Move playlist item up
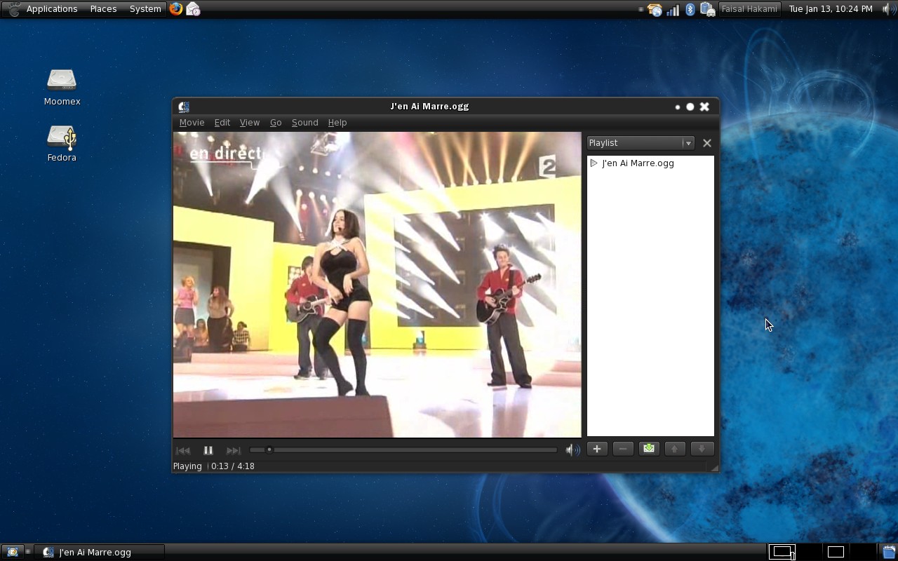Image resolution: width=898 pixels, height=561 pixels. point(675,449)
